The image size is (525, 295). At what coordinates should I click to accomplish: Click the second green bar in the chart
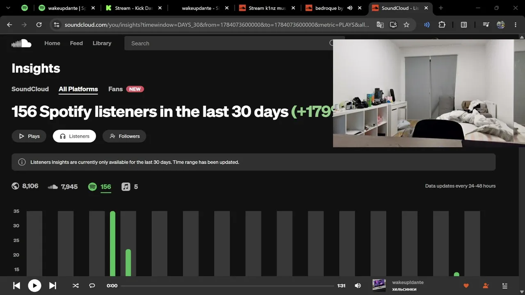128,263
